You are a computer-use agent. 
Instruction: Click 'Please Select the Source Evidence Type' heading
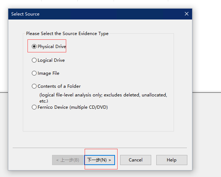pyautogui.click(x=67, y=34)
